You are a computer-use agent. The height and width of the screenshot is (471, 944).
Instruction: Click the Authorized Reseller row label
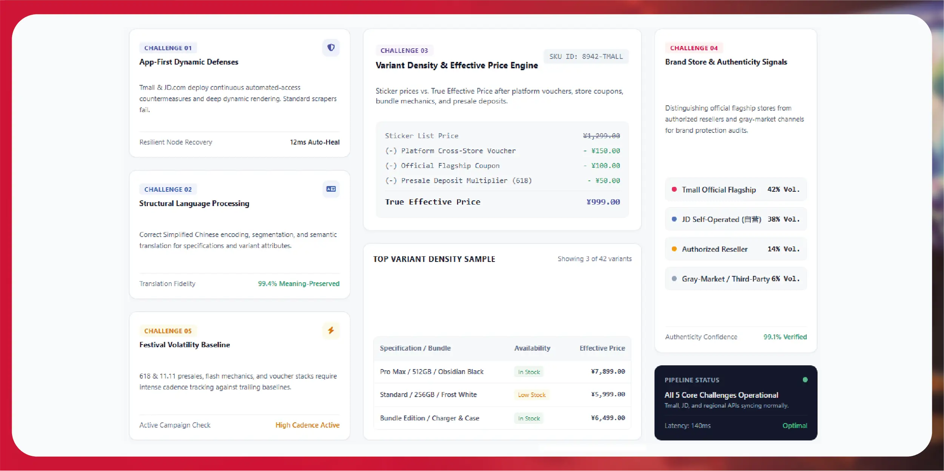[x=715, y=249]
